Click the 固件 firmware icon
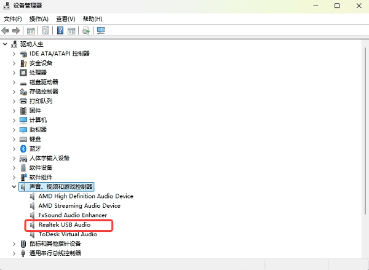The image size is (369, 270). click(x=23, y=111)
